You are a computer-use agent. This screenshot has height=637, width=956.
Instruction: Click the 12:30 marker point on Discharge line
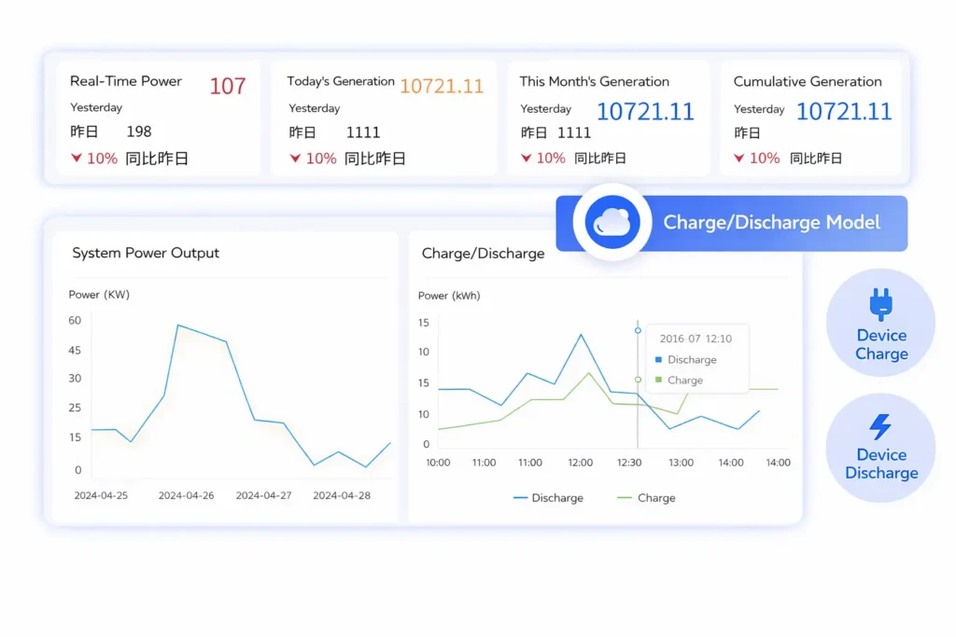(x=638, y=330)
